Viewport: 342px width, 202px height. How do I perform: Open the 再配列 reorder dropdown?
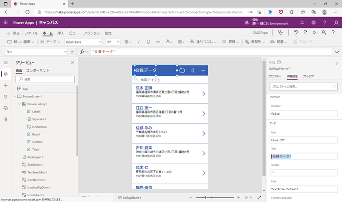click(255, 42)
